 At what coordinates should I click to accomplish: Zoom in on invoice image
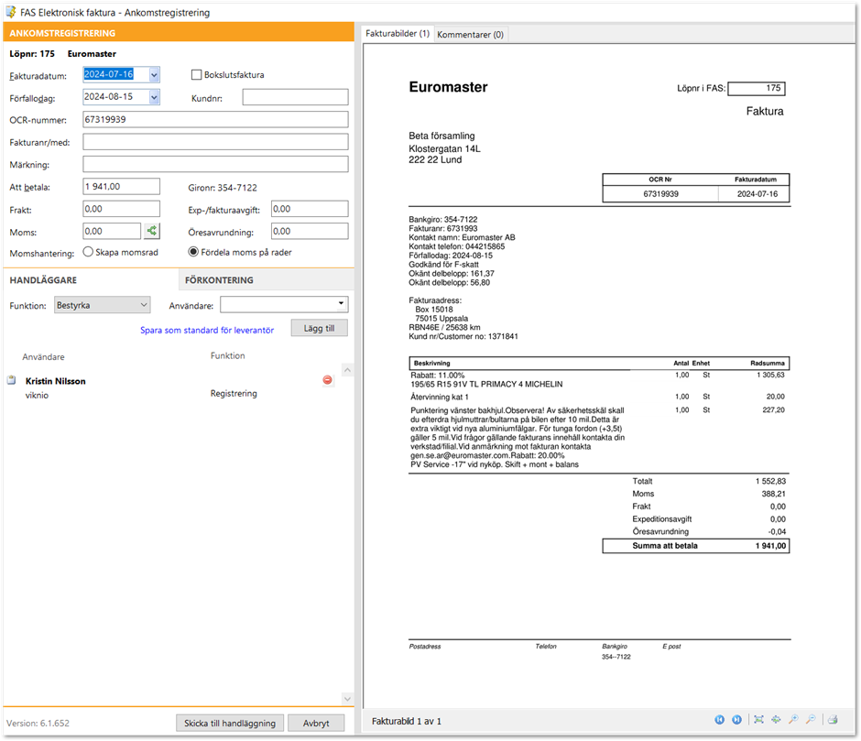tap(793, 720)
